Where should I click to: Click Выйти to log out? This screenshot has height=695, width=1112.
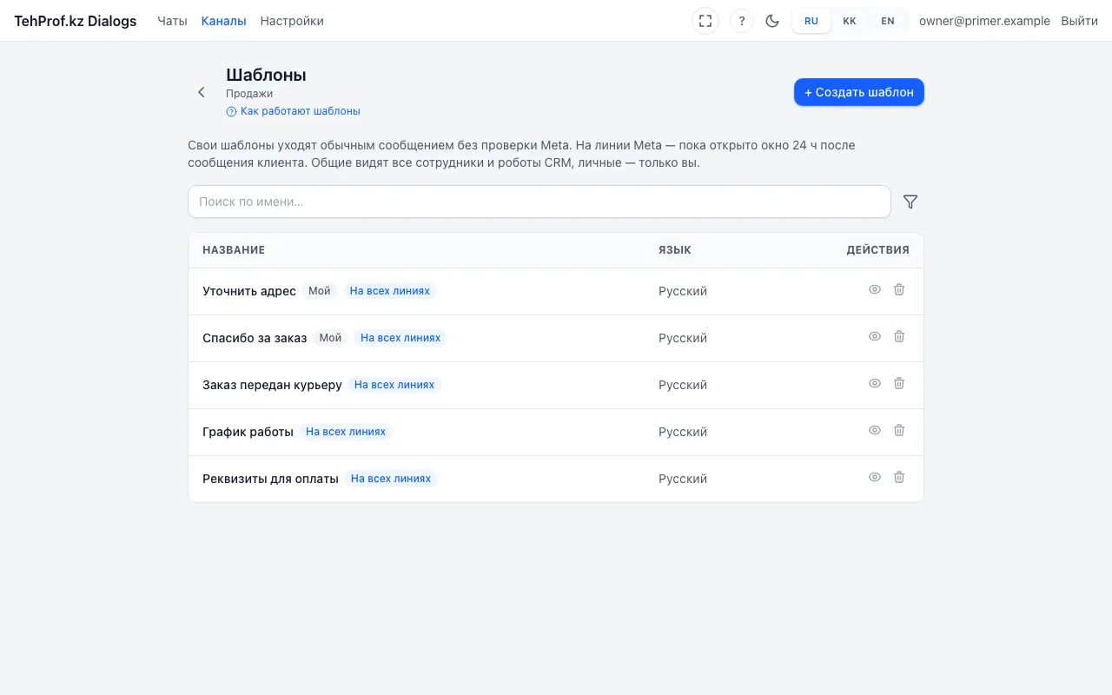[1079, 21]
